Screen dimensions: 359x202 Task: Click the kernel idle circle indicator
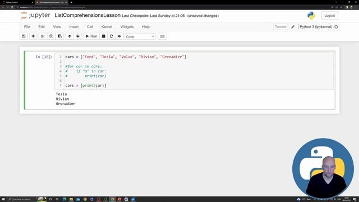point(336,27)
